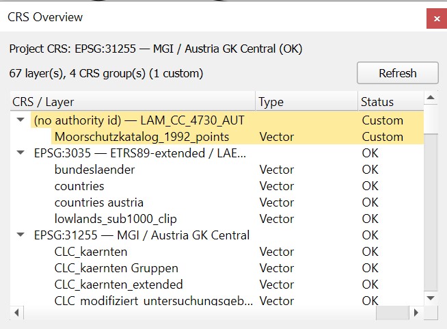
Task: Select the CLC_kaernten_extended layer row
Action: click(217, 285)
